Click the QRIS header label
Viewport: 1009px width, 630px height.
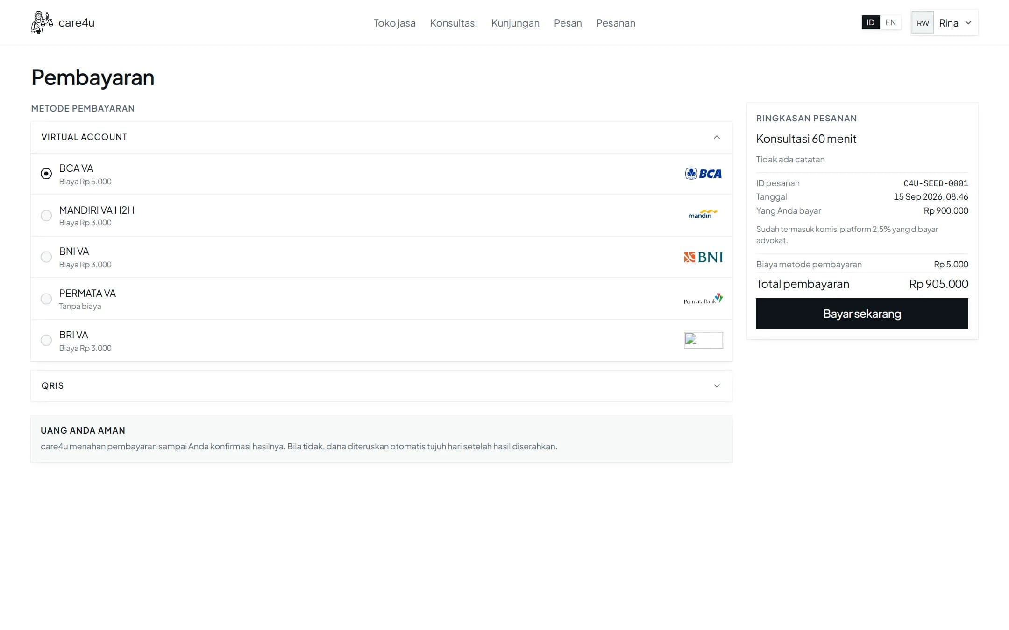[x=52, y=386]
